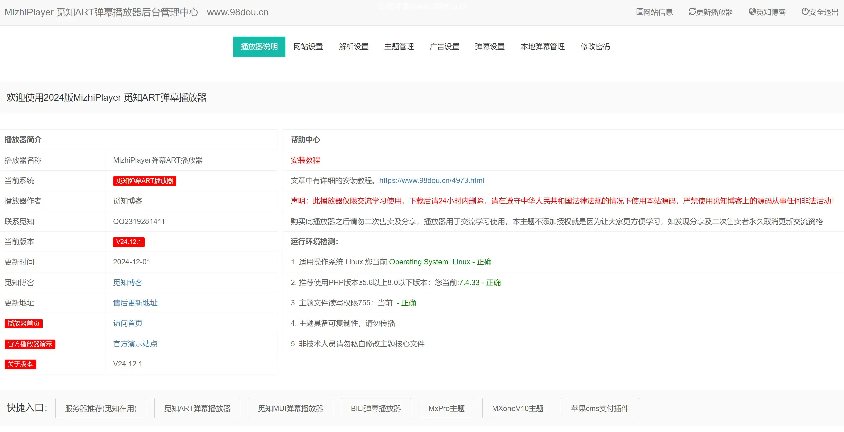Click the 非技术人员请勿私自修改 note line
This screenshot has height=432, width=844.
(358, 344)
